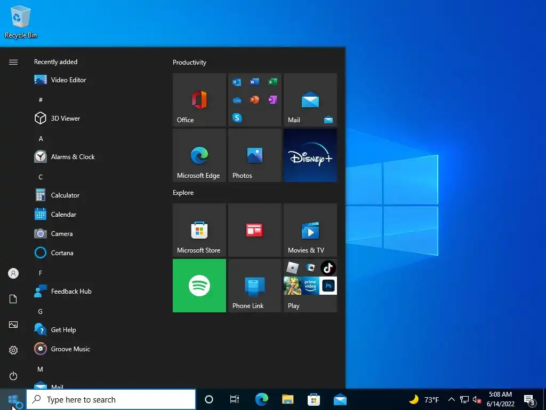Click the Productivity group heading

tap(189, 62)
